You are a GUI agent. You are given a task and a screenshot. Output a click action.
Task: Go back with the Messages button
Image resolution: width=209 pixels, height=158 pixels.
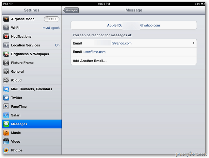click(71, 10)
